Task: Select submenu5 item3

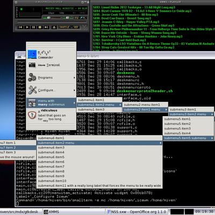Action: point(188,128)
